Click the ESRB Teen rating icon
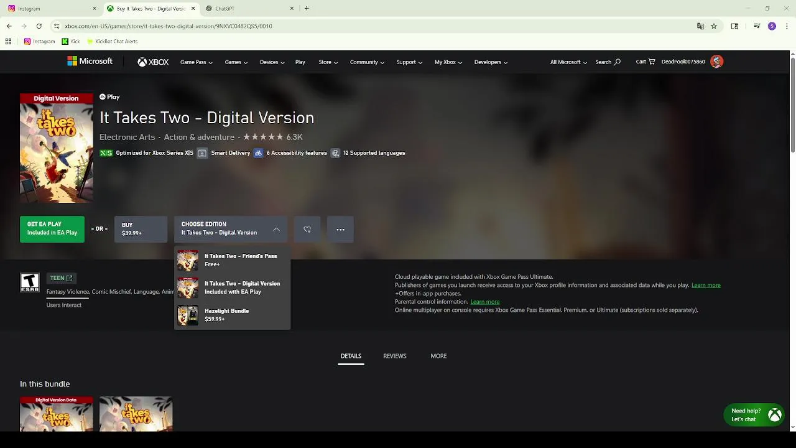 30,282
